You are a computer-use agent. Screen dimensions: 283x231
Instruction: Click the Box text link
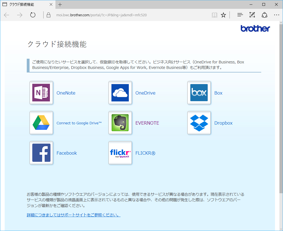coord(218,93)
